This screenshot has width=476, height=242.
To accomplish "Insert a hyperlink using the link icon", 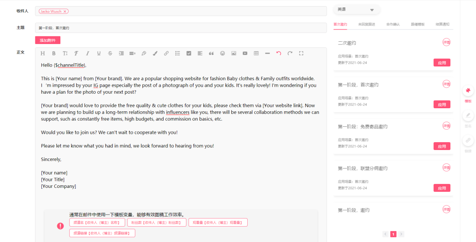I will pyautogui.click(x=166, y=53).
